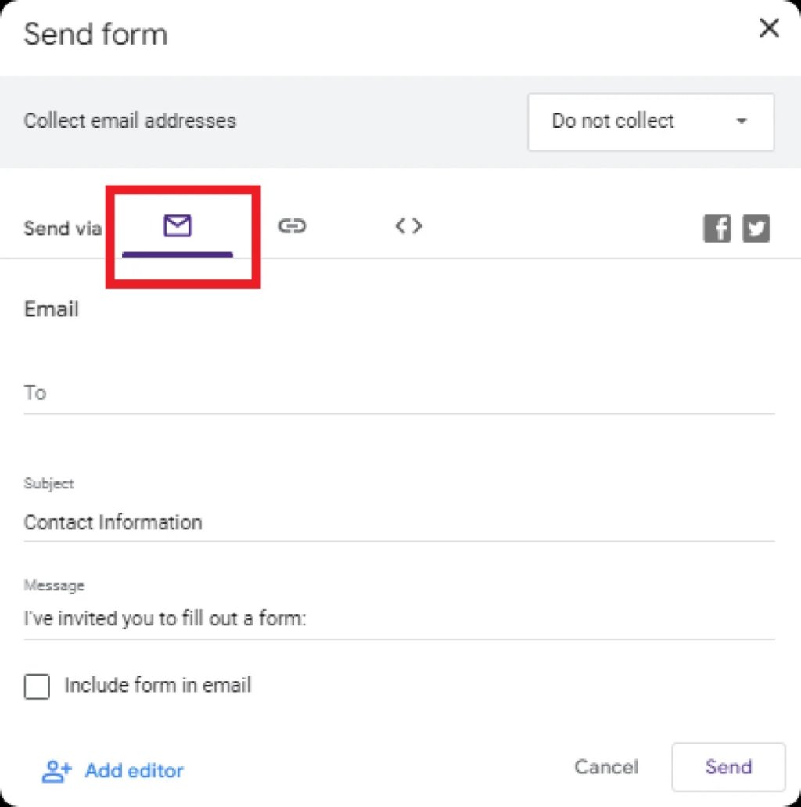Viewport: 801px width, 807px height.
Task: Toggle the Include form in email option
Action: point(36,686)
